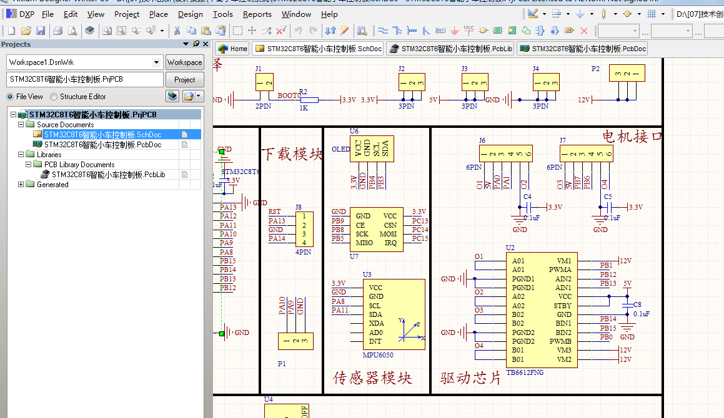
Task: Copy selection using copy icon
Action: 191,31
